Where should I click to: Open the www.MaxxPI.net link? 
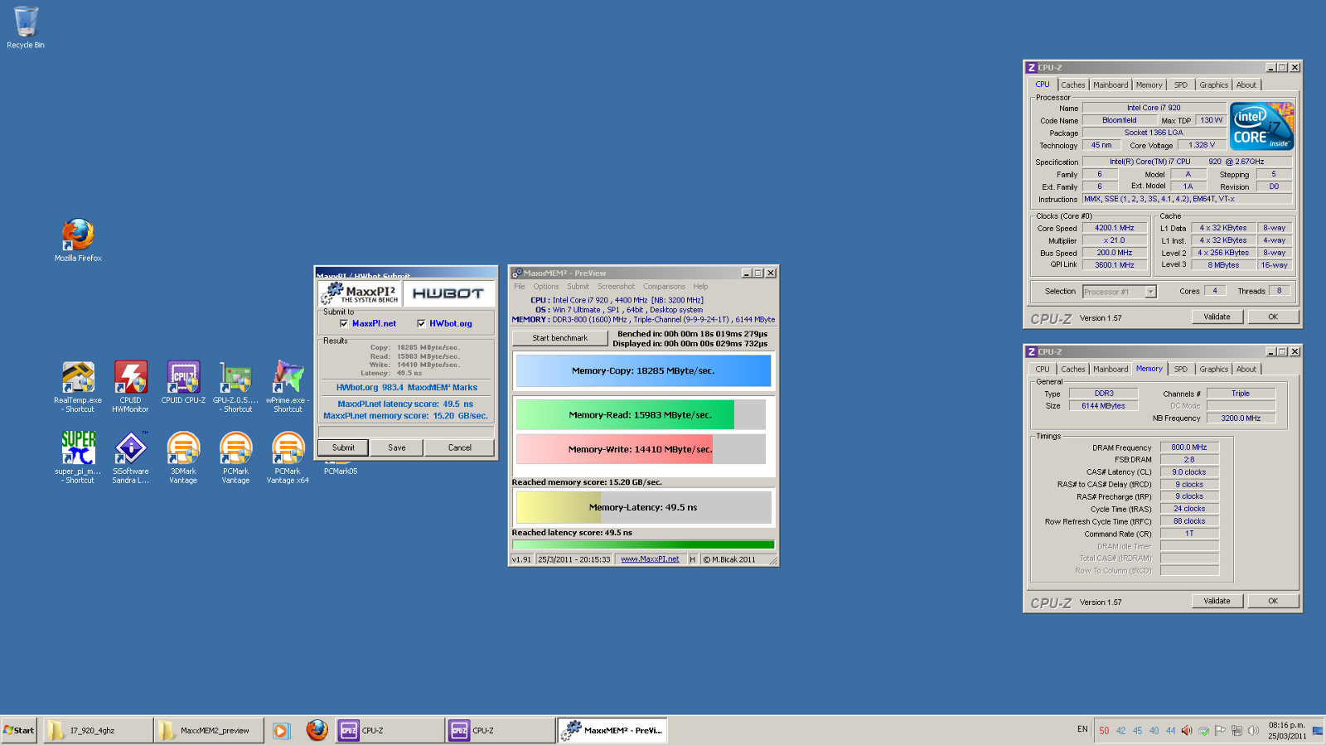[x=650, y=559]
